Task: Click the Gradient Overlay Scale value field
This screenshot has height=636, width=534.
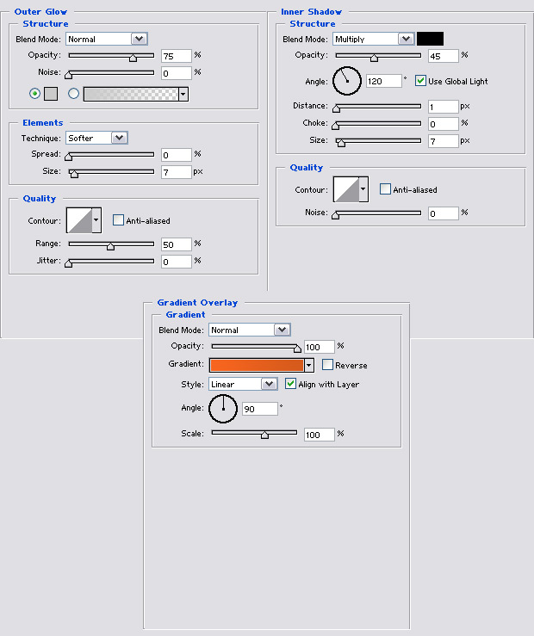Action: pyautogui.click(x=319, y=435)
